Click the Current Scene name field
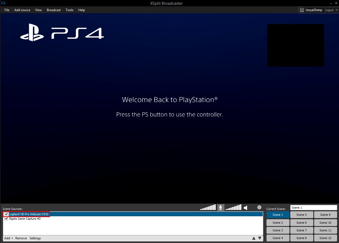This screenshot has width=339, height=243. coord(314,208)
